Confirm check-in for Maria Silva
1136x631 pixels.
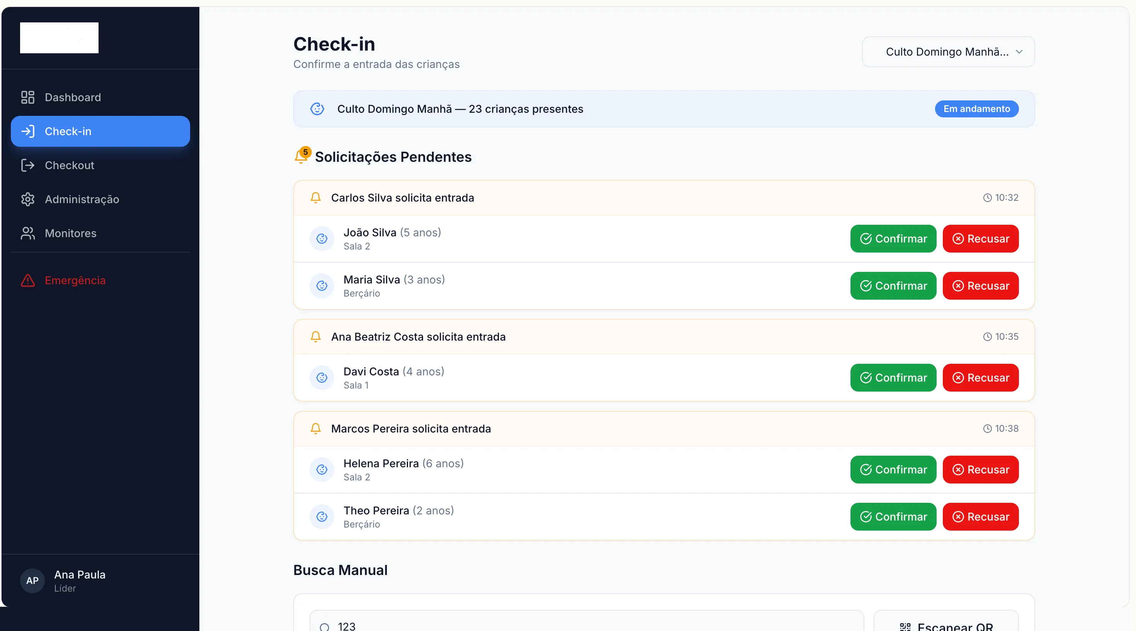coord(893,285)
